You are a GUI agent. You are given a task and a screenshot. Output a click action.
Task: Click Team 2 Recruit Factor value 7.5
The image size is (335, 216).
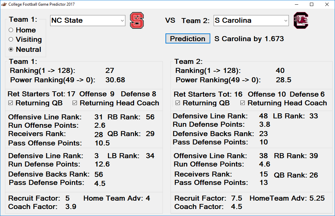(x=236, y=198)
